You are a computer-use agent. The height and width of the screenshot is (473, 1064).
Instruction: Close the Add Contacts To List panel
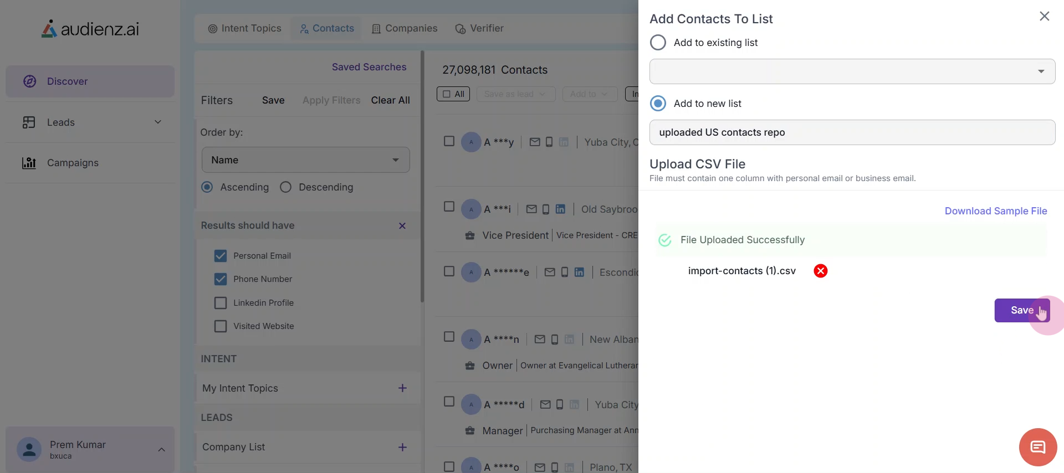1044,17
